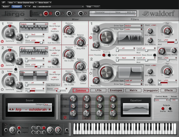
Task: Select Stereo outputs
Action: pos(163,108)
